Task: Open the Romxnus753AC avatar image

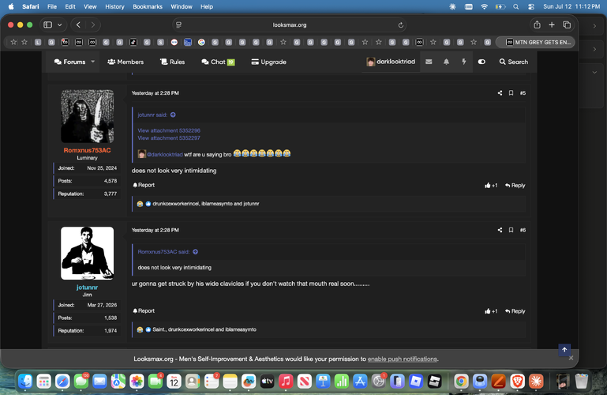Action: pos(87,116)
